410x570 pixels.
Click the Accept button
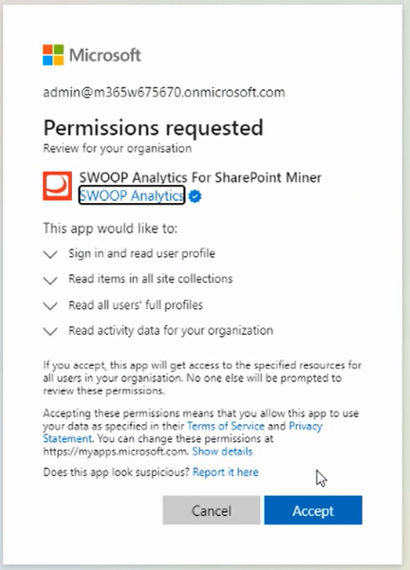313,510
